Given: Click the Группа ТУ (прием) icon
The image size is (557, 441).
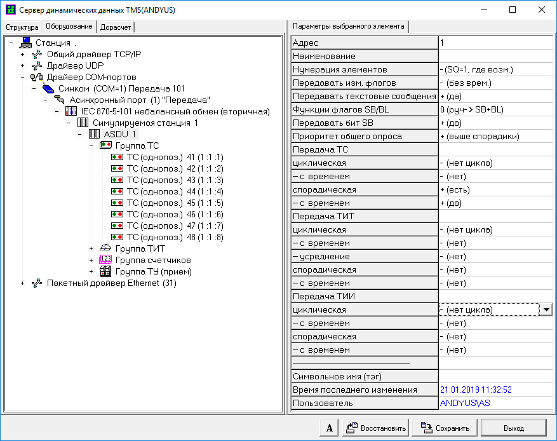Looking at the screenshot, I should [x=105, y=271].
